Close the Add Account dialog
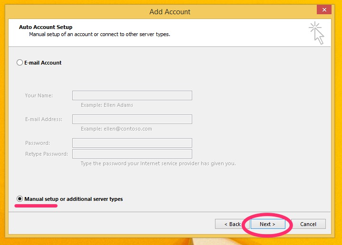Viewport: 342px width, 245px height. (324, 9)
